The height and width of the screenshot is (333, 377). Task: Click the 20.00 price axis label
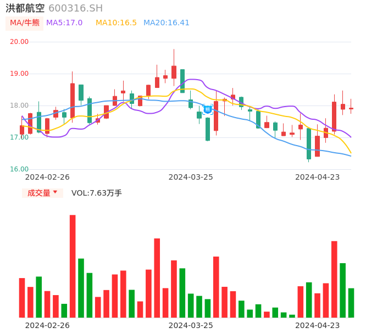tap(19, 42)
